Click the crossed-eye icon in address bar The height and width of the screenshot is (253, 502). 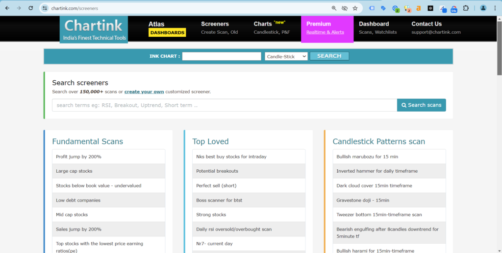coord(345,8)
